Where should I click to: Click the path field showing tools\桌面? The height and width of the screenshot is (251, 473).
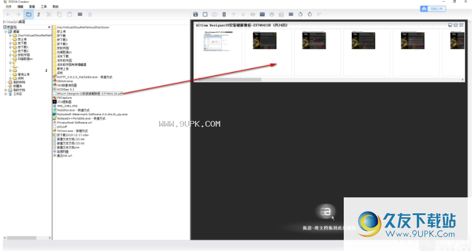click(96, 22)
